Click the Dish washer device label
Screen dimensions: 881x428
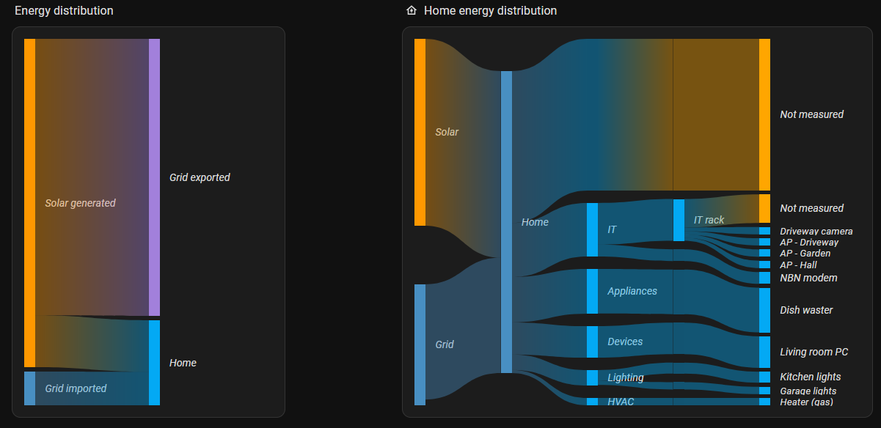click(806, 310)
